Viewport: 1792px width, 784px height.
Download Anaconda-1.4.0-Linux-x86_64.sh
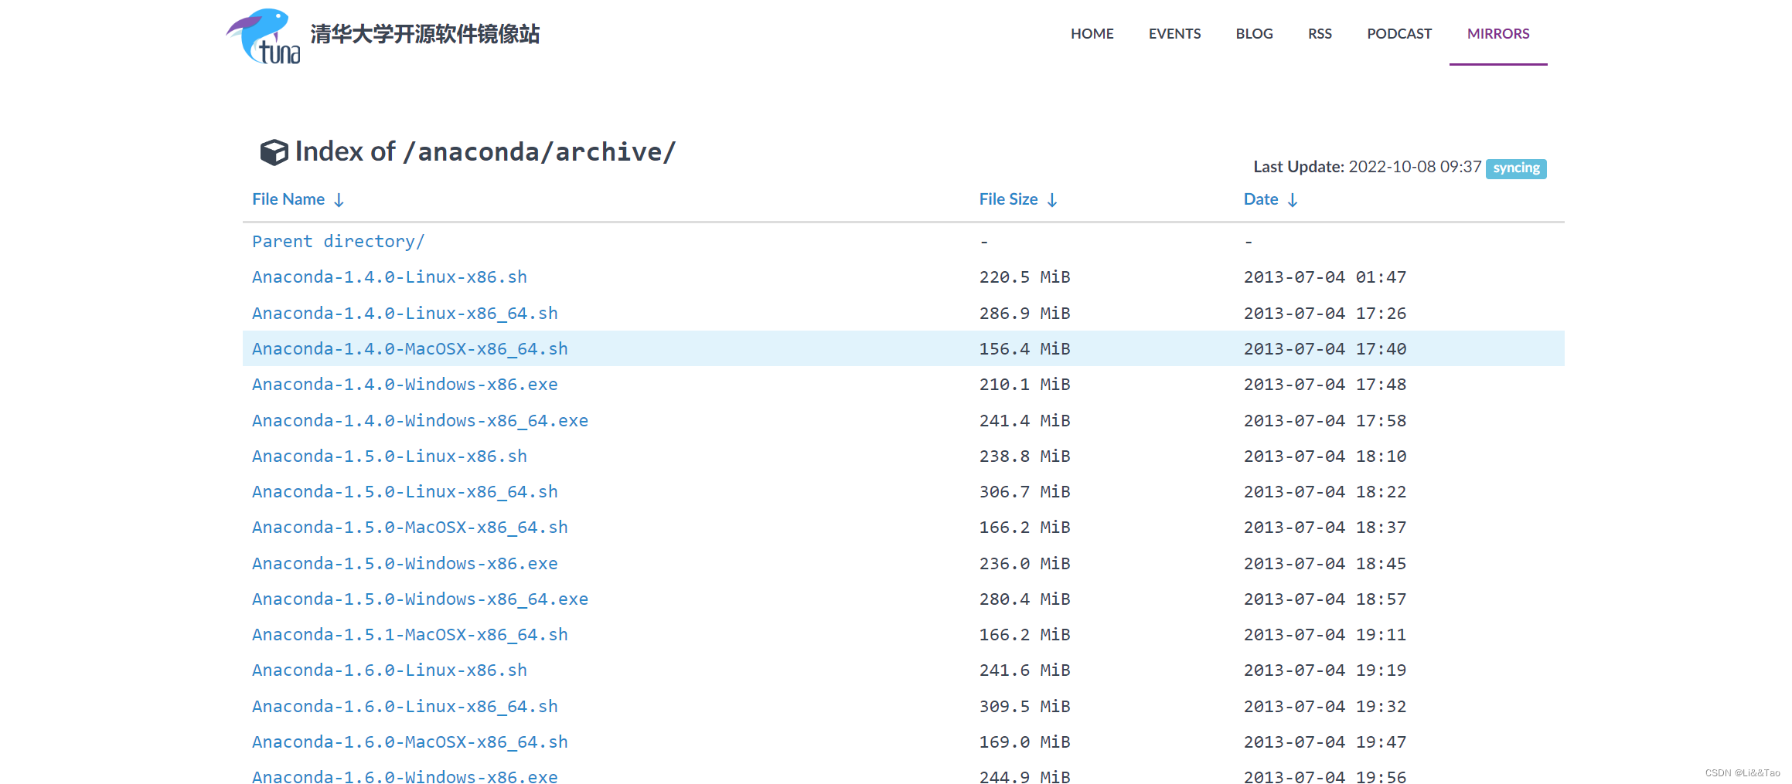tap(405, 313)
